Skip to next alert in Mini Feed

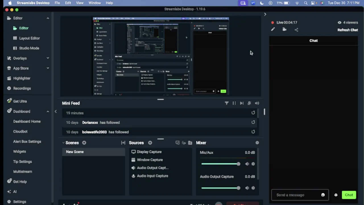[x=242, y=103]
